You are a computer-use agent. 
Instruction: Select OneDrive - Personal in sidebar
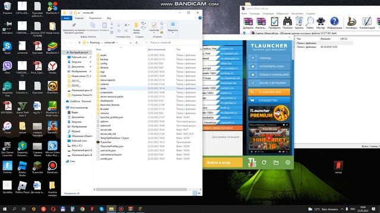coord(79,101)
